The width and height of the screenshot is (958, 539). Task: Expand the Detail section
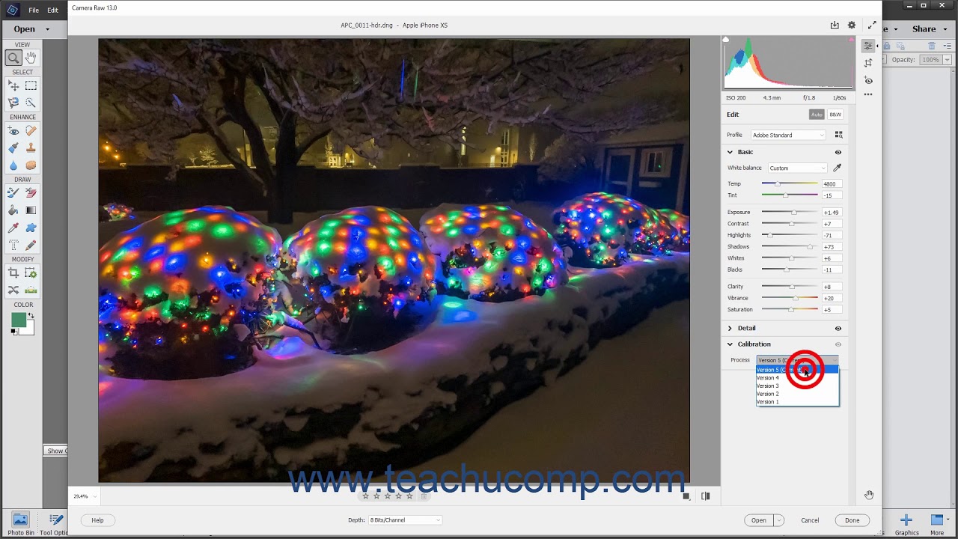(730, 328)
